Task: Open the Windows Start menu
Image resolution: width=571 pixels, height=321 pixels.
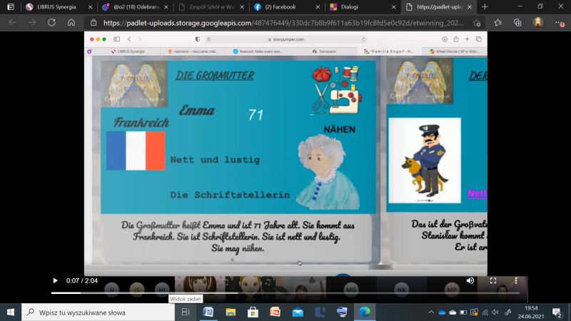Action: coord(11,312)
